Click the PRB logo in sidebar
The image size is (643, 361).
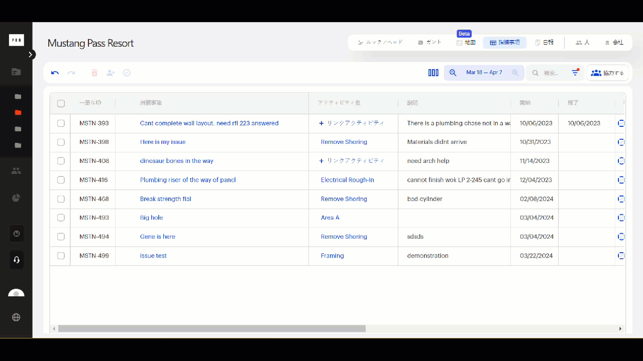16,40
